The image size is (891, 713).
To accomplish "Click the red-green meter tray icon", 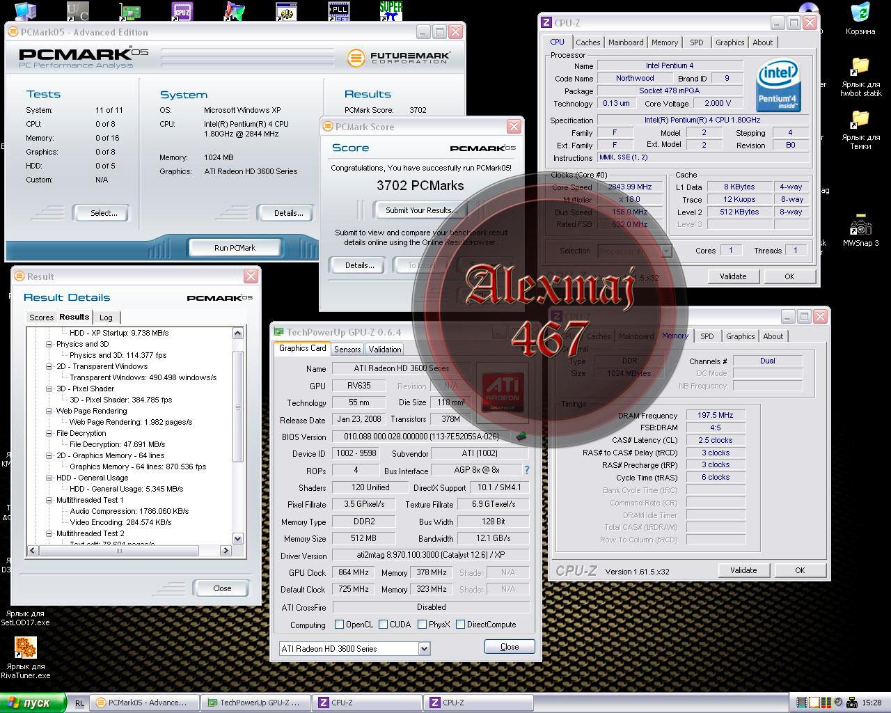I will (x=826, y=703).
